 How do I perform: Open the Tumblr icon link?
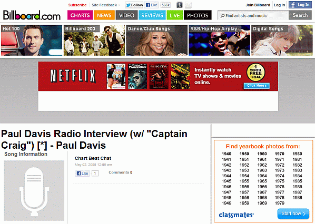[180, 5]
